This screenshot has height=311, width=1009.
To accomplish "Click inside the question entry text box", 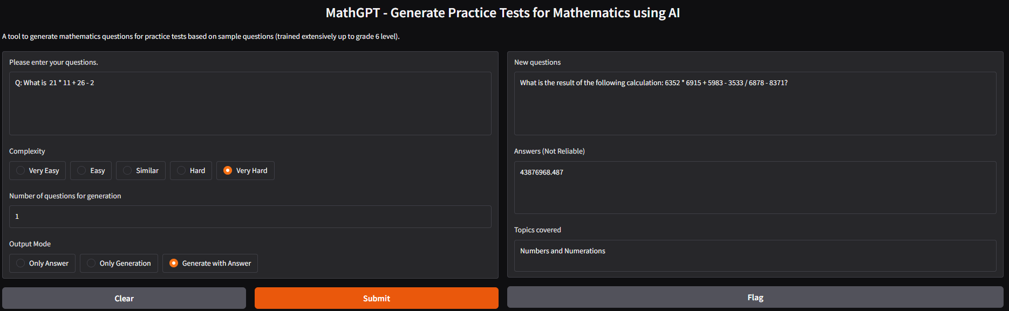I will click(250, 103).
